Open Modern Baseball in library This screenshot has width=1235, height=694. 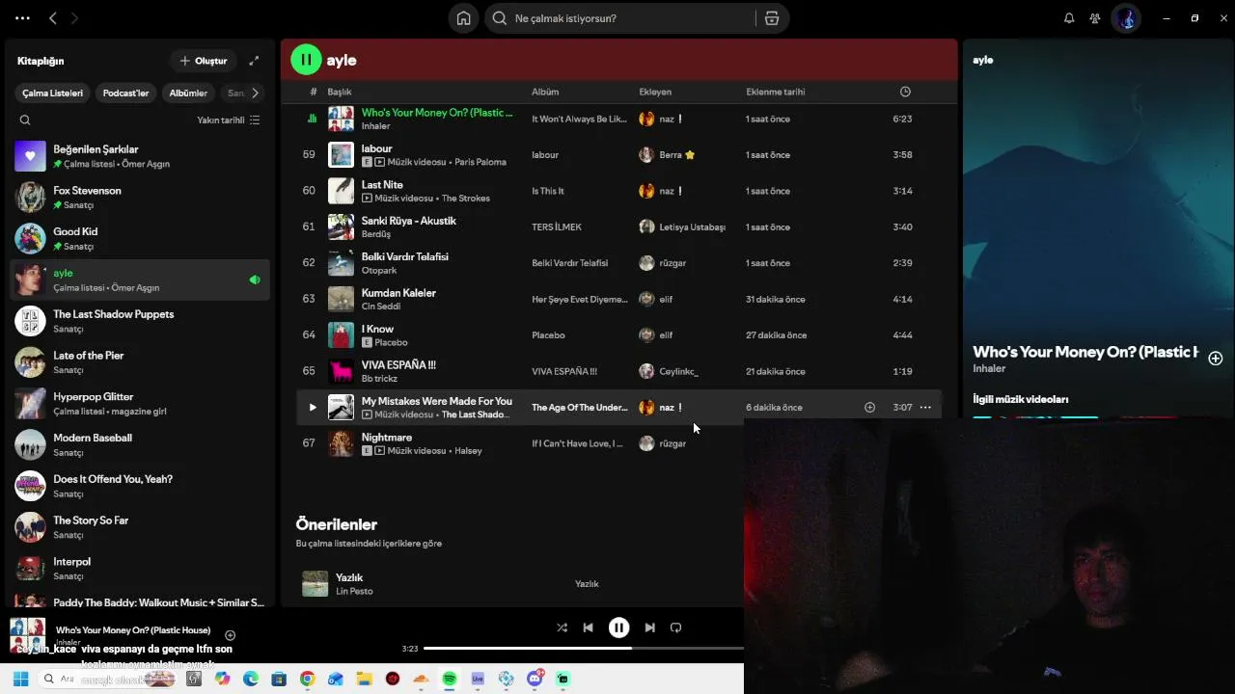tap(140, 444)
